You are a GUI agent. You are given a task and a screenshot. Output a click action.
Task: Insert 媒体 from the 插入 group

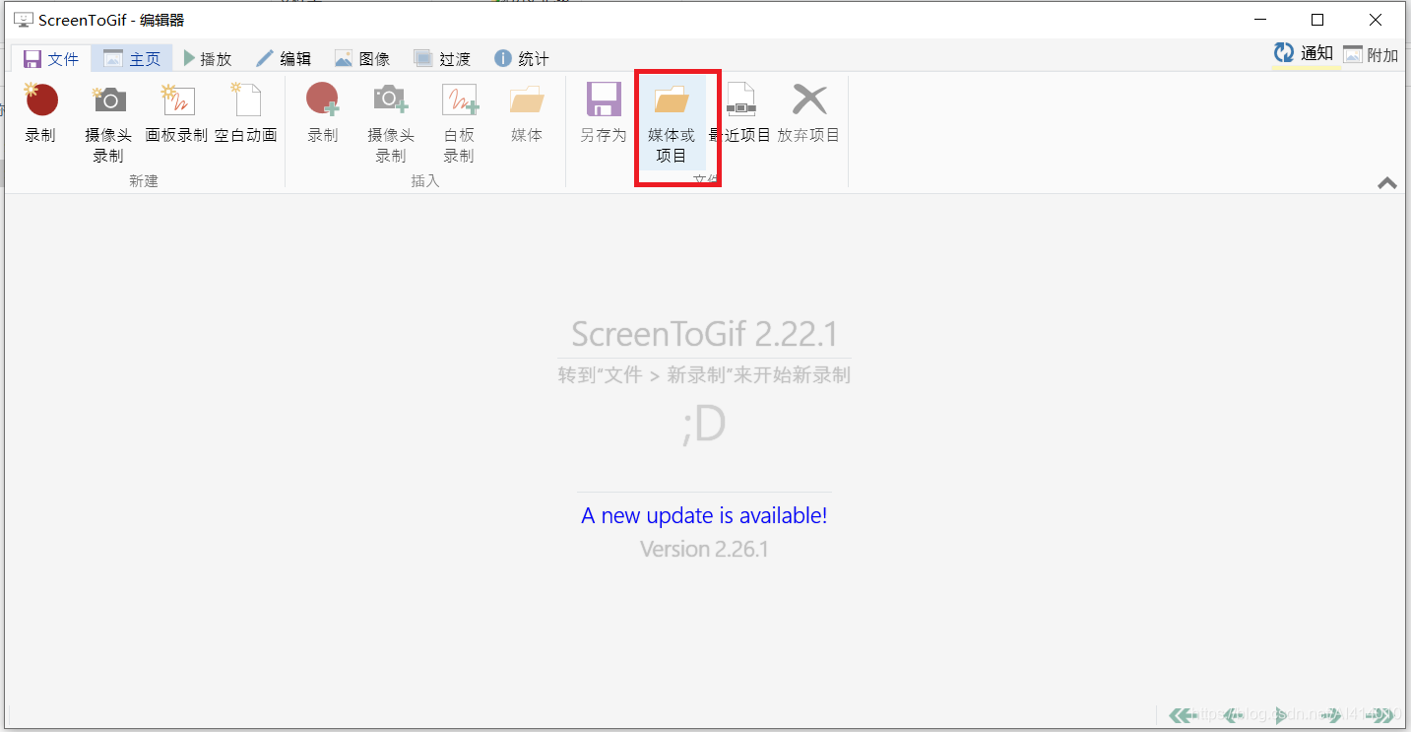tap(527, 115)
